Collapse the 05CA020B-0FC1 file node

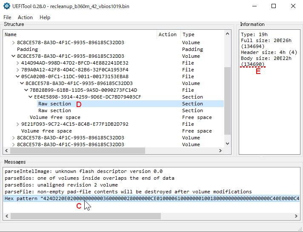pyautogui.click(x=17, y=76)
